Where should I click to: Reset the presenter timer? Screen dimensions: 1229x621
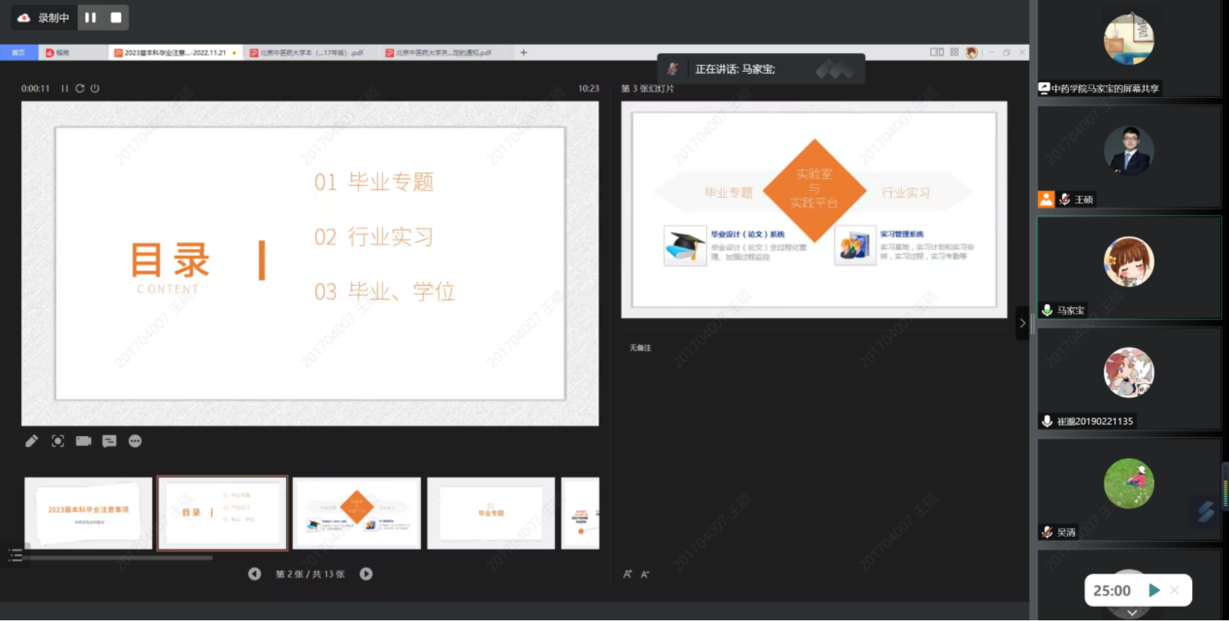click(80, 89)
